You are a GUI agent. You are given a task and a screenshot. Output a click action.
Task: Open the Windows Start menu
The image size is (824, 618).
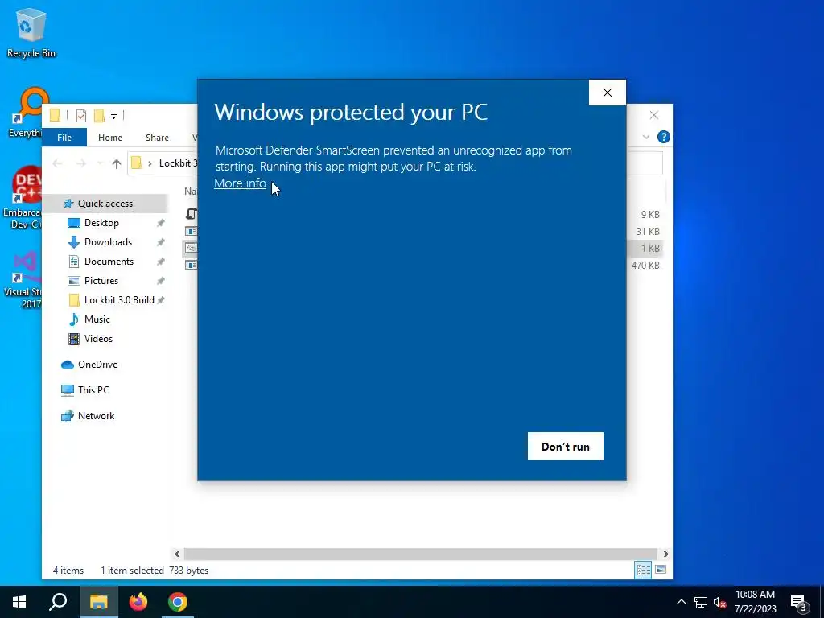tap(19, 602)
